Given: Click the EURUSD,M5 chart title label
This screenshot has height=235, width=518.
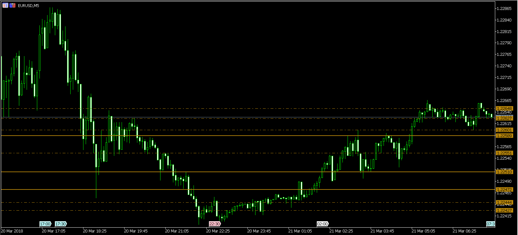Looking at the screenshot, I should point(29,6).
